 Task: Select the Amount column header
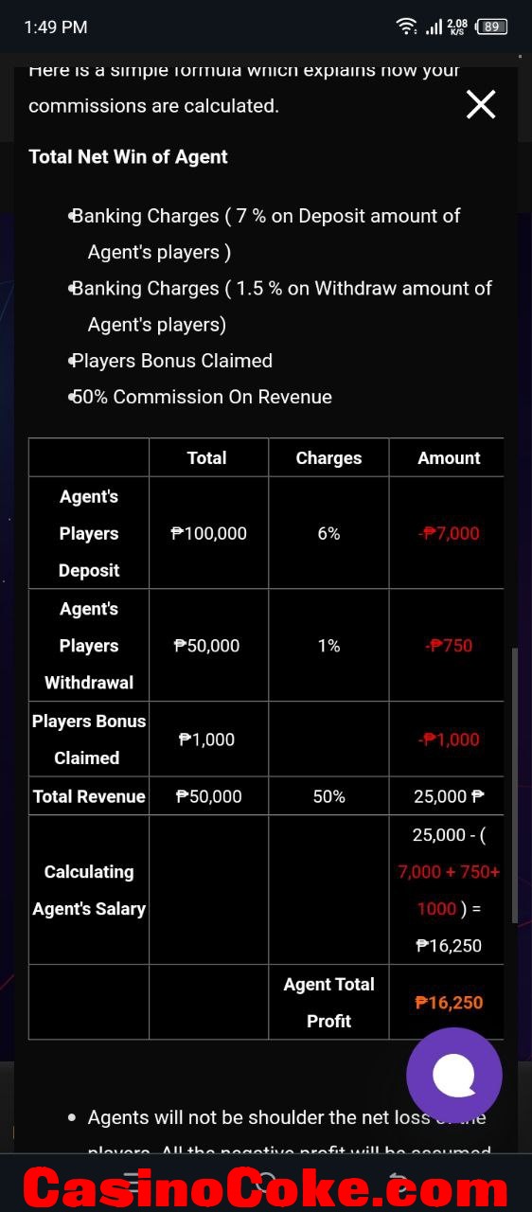(x=449, y=457)
